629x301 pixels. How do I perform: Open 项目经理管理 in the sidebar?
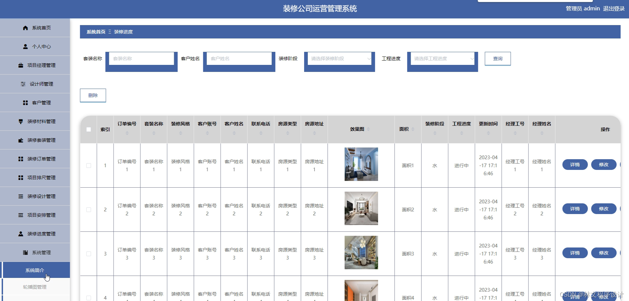[35, 65]
